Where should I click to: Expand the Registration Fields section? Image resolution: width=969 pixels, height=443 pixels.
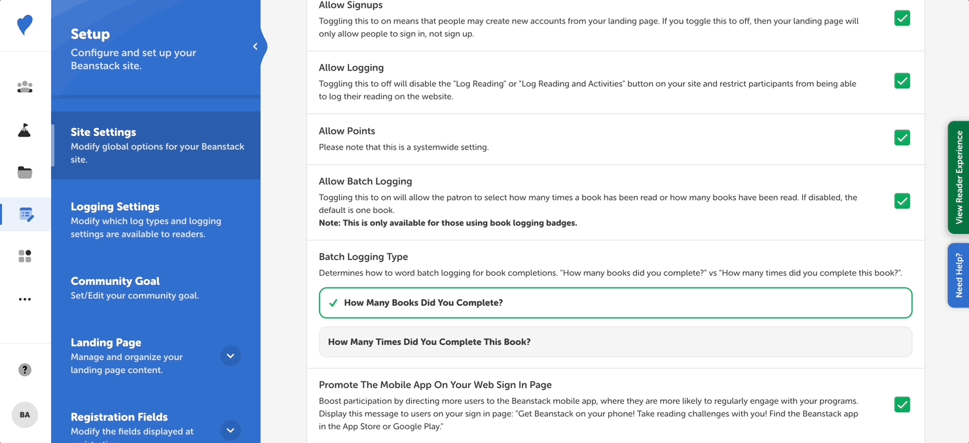coord(230,431)
